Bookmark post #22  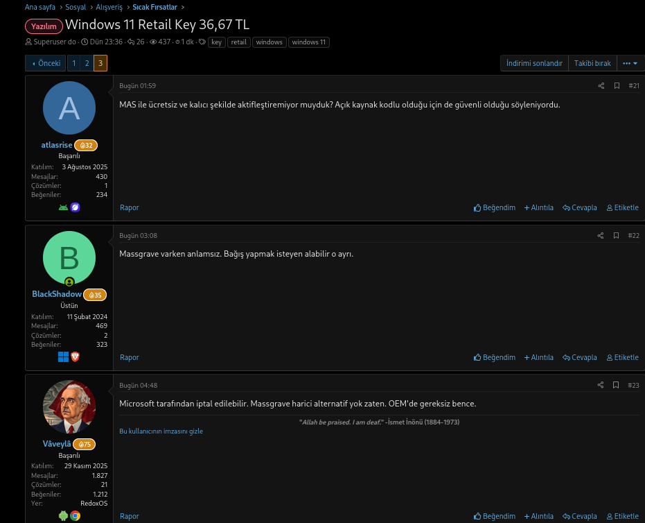616,236
